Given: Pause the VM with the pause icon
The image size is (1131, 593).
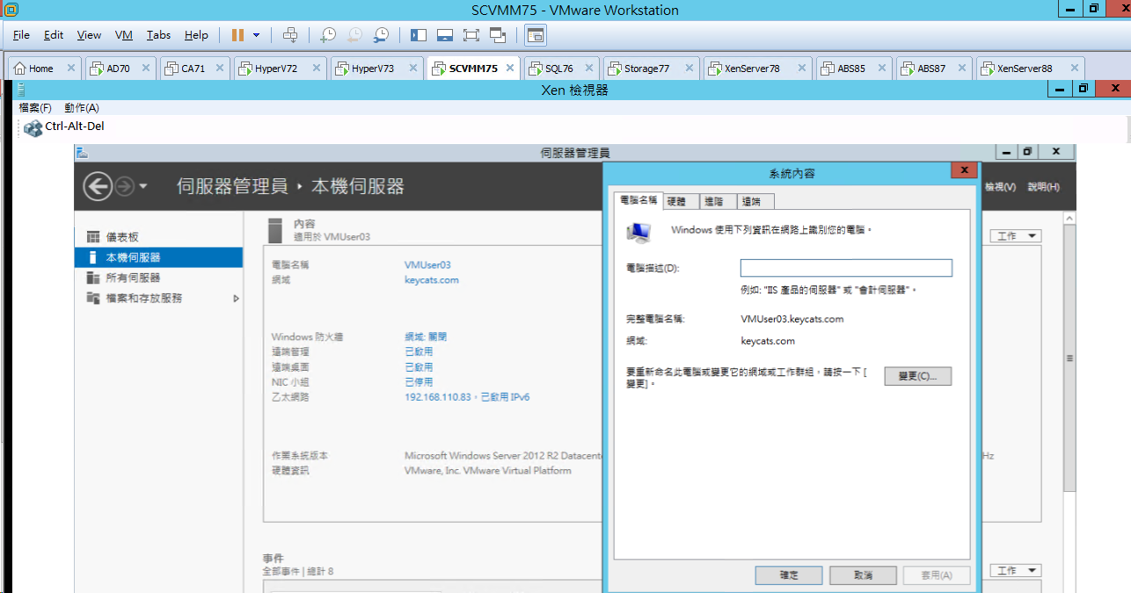Looking at the screenshot, I should tap(237, 35).
